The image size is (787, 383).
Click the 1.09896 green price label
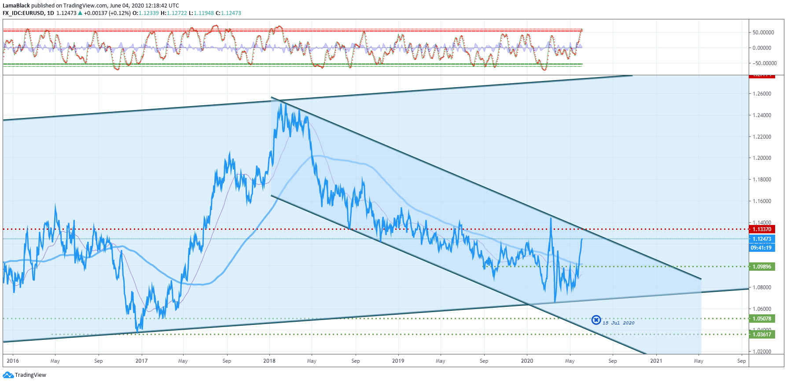tap(762, 267)
